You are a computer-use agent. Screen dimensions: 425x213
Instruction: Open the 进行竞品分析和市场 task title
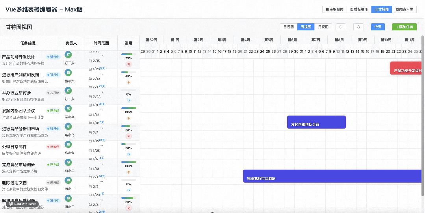pos(22,129)
